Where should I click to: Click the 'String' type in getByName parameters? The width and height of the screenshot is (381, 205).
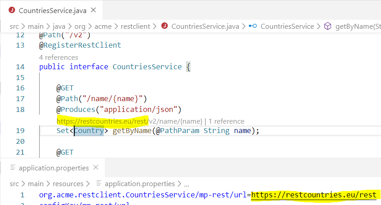216,131
